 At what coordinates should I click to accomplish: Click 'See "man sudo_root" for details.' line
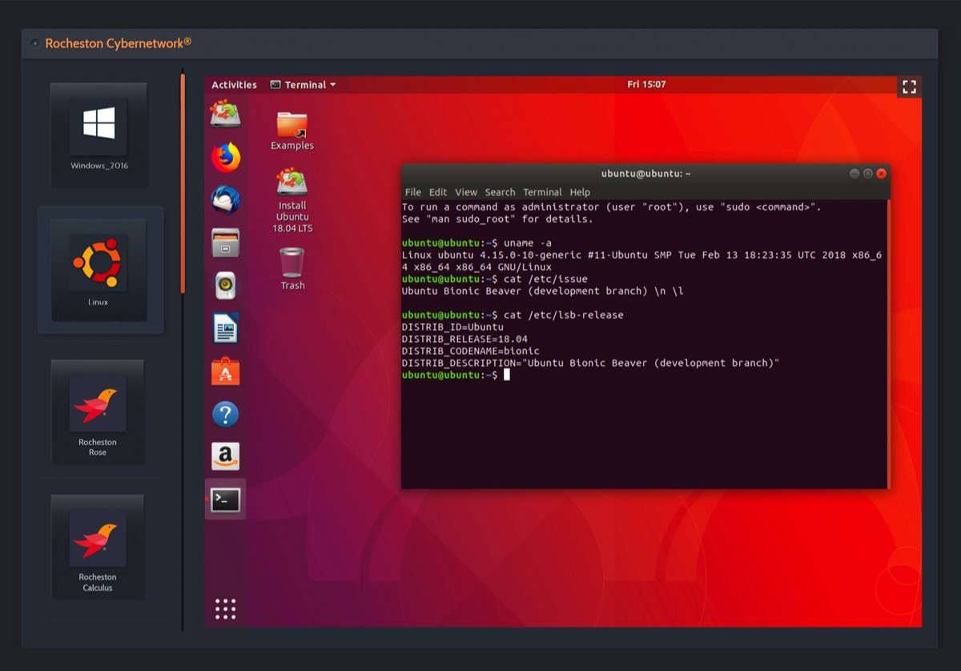497,219
